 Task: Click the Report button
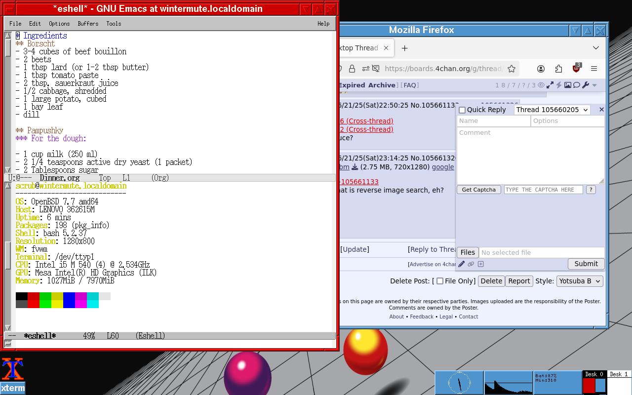coord(519,281)
